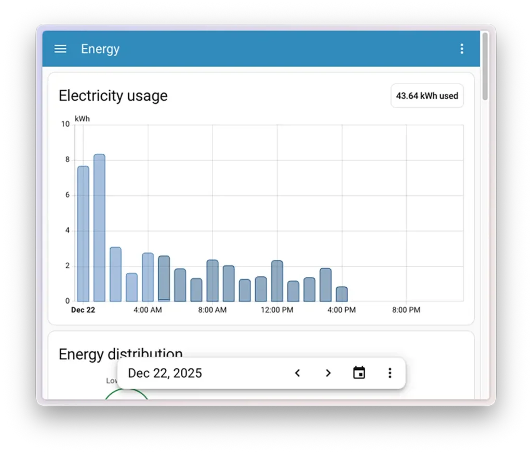Click the 4:00 AM axis label

148,310
